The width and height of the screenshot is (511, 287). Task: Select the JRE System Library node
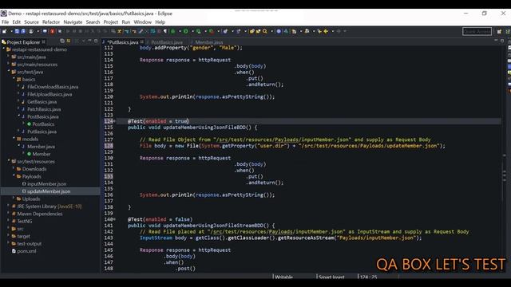49,206
